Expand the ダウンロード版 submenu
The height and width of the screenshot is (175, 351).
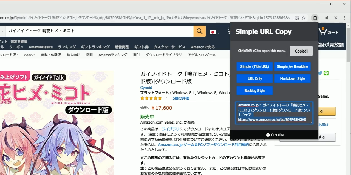click(x=9, y=55)
